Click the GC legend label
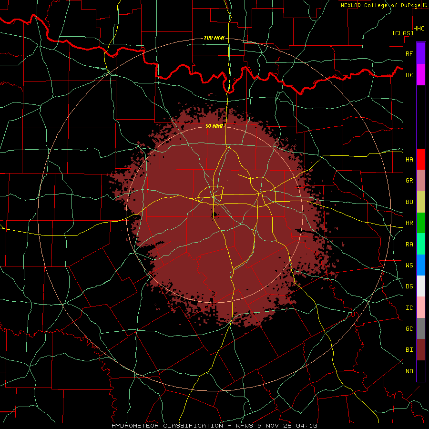Viewport: 429px width, 429px height. tap(409, 328)
